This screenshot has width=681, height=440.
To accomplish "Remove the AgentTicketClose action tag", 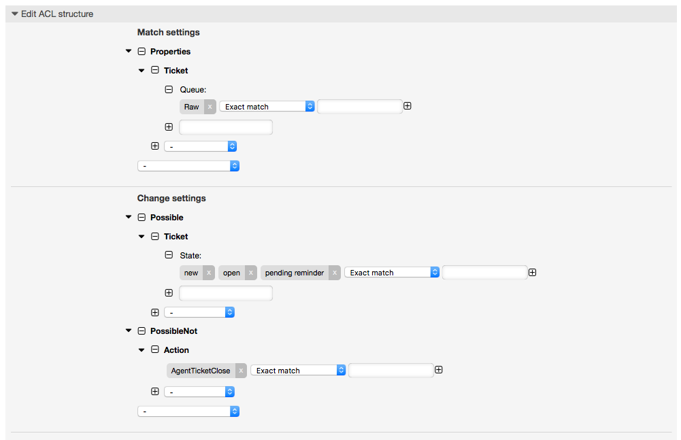I will tap(241, 371).
